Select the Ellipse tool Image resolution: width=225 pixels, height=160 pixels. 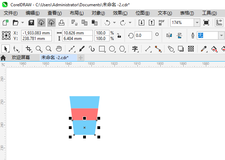click(x=112, y=49)
